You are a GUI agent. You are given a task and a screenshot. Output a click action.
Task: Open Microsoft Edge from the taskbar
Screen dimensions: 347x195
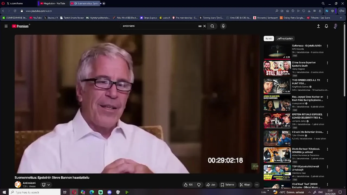click(92, 192)
